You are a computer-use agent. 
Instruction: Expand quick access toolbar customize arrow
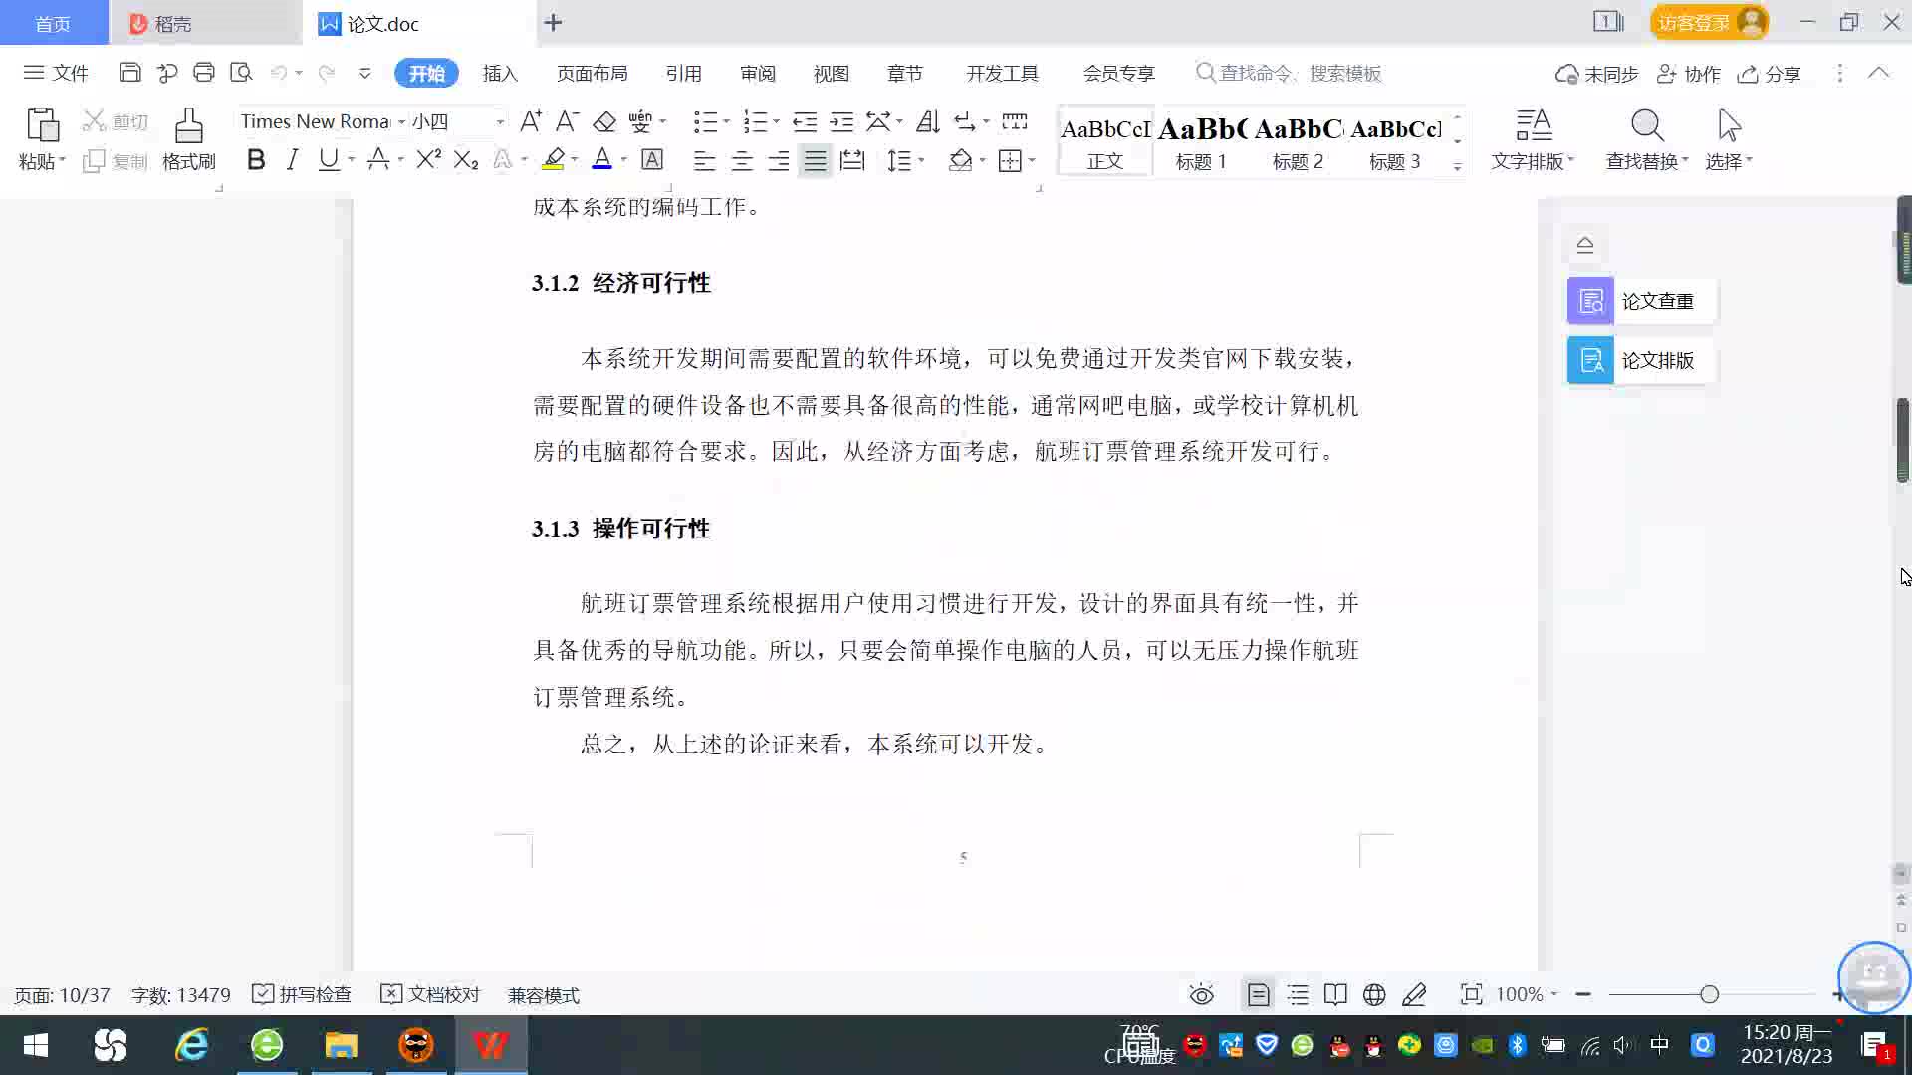[364, 73]
